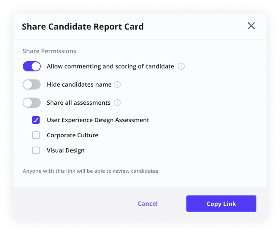The image size is (280, 234).
Task: Close the Share Candidate Report Card dialog
Action: coord(251,26)
